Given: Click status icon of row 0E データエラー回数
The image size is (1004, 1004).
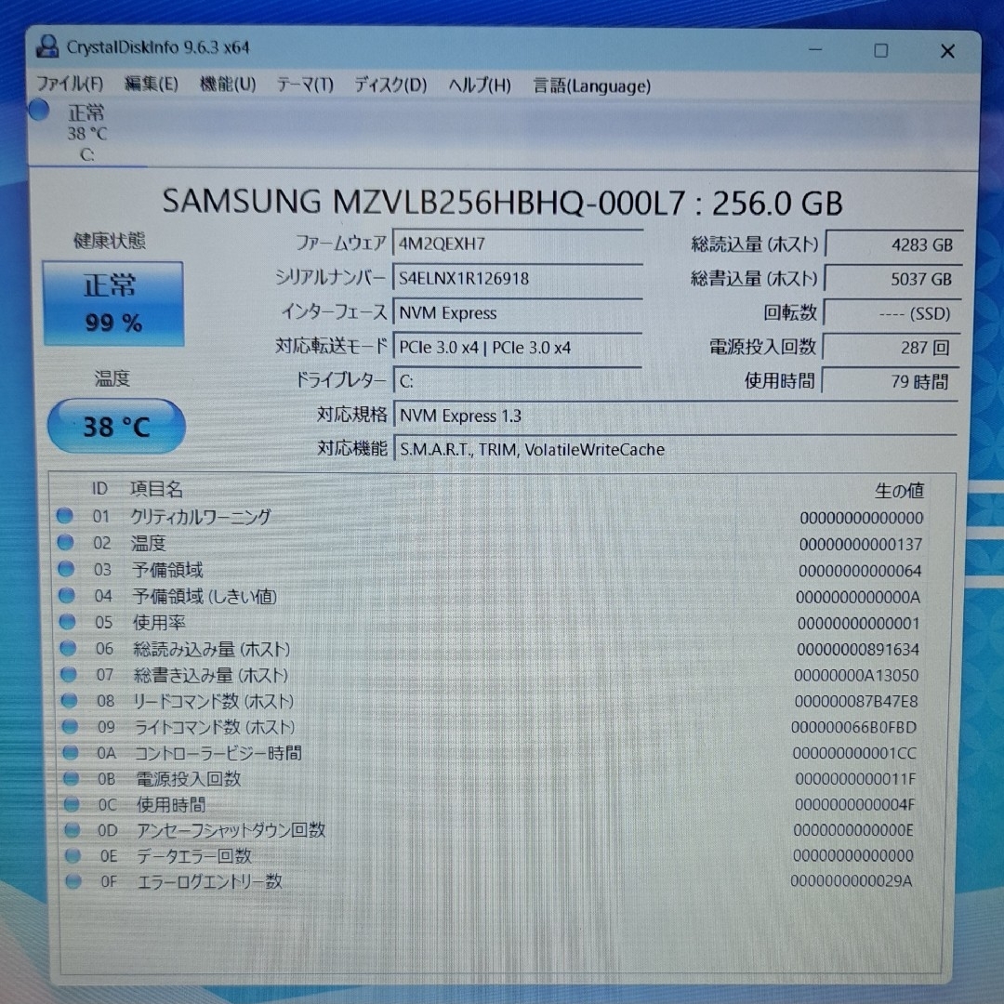Looking at the screenshot, I should (x=73, y=855).
